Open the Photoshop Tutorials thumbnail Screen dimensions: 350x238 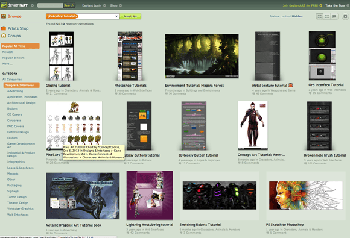coord(130,56)
